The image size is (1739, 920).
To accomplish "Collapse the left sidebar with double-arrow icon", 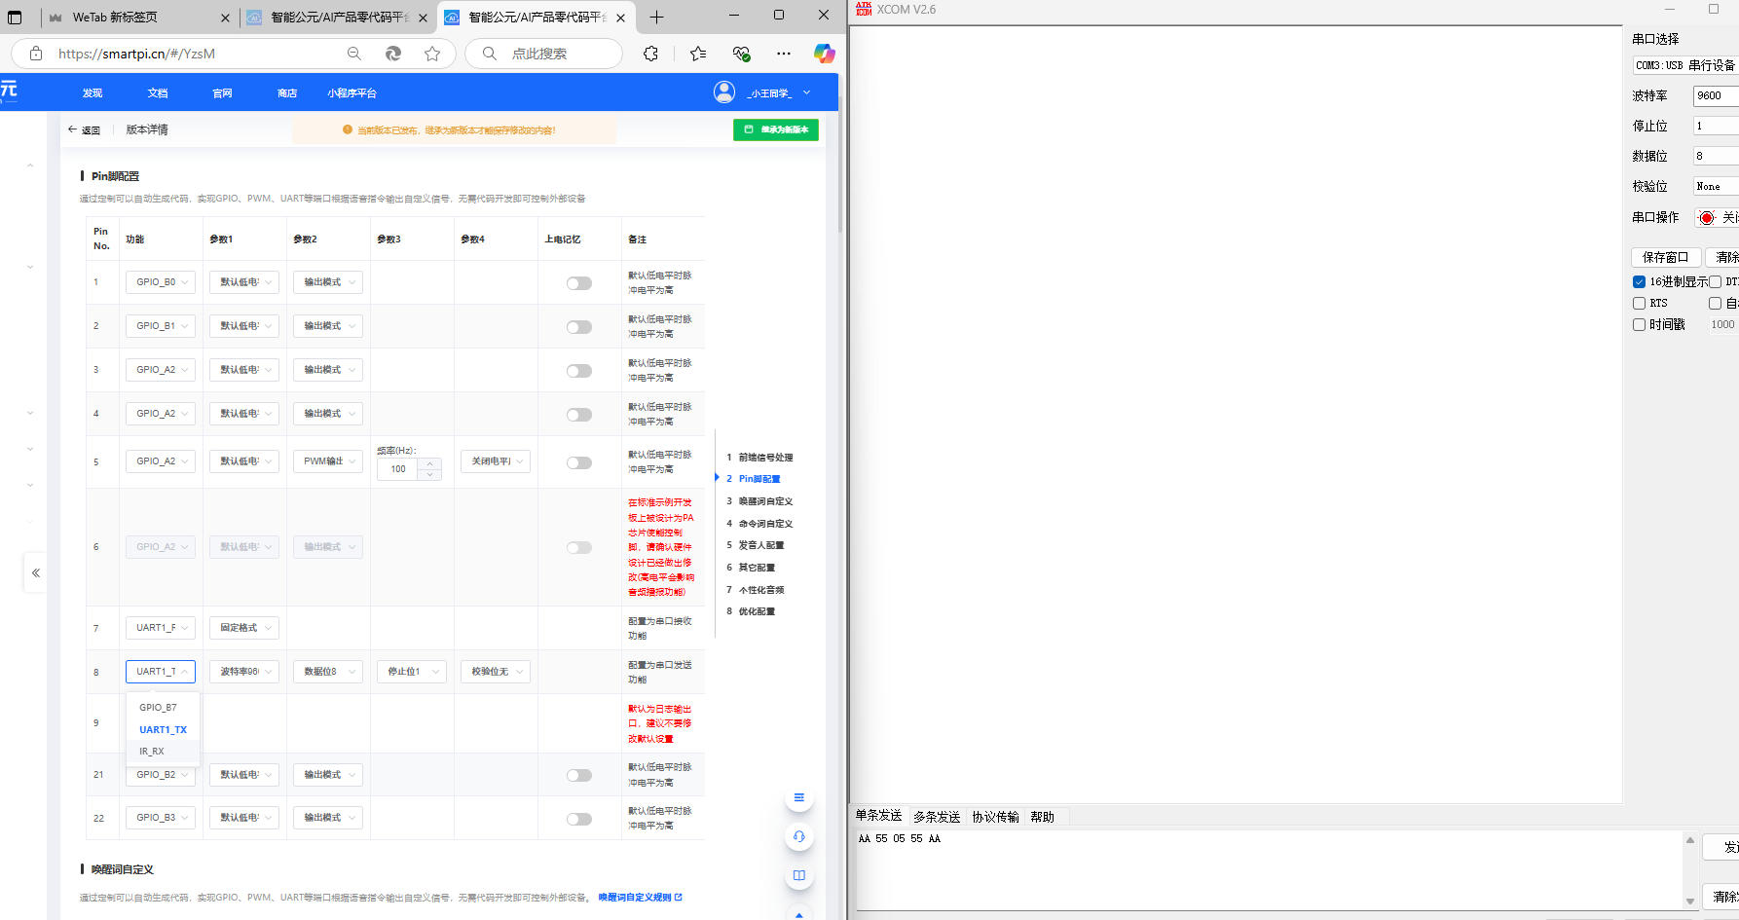I will tap(36, 572).
